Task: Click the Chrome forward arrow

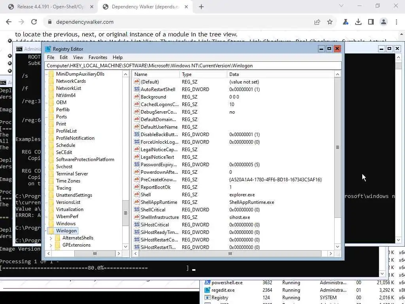Action: [x=21, y=22]
